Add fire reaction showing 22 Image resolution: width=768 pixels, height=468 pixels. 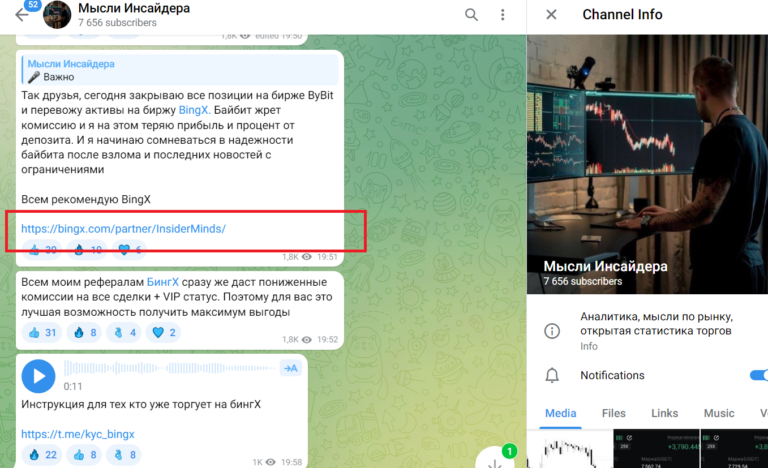coord(42,454)
